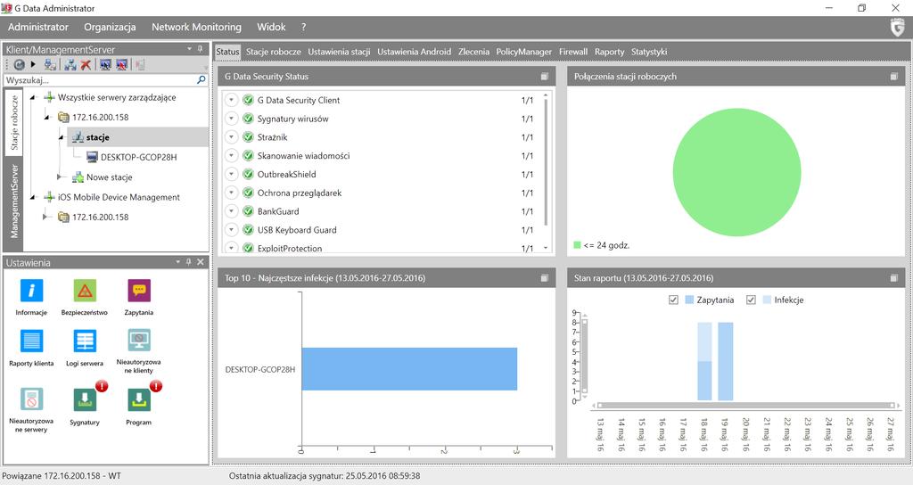The width and height of the screenshot is (913, 485).
Task: Open the Bezpieczeństwo warning icon
Action: click(85, 291)
